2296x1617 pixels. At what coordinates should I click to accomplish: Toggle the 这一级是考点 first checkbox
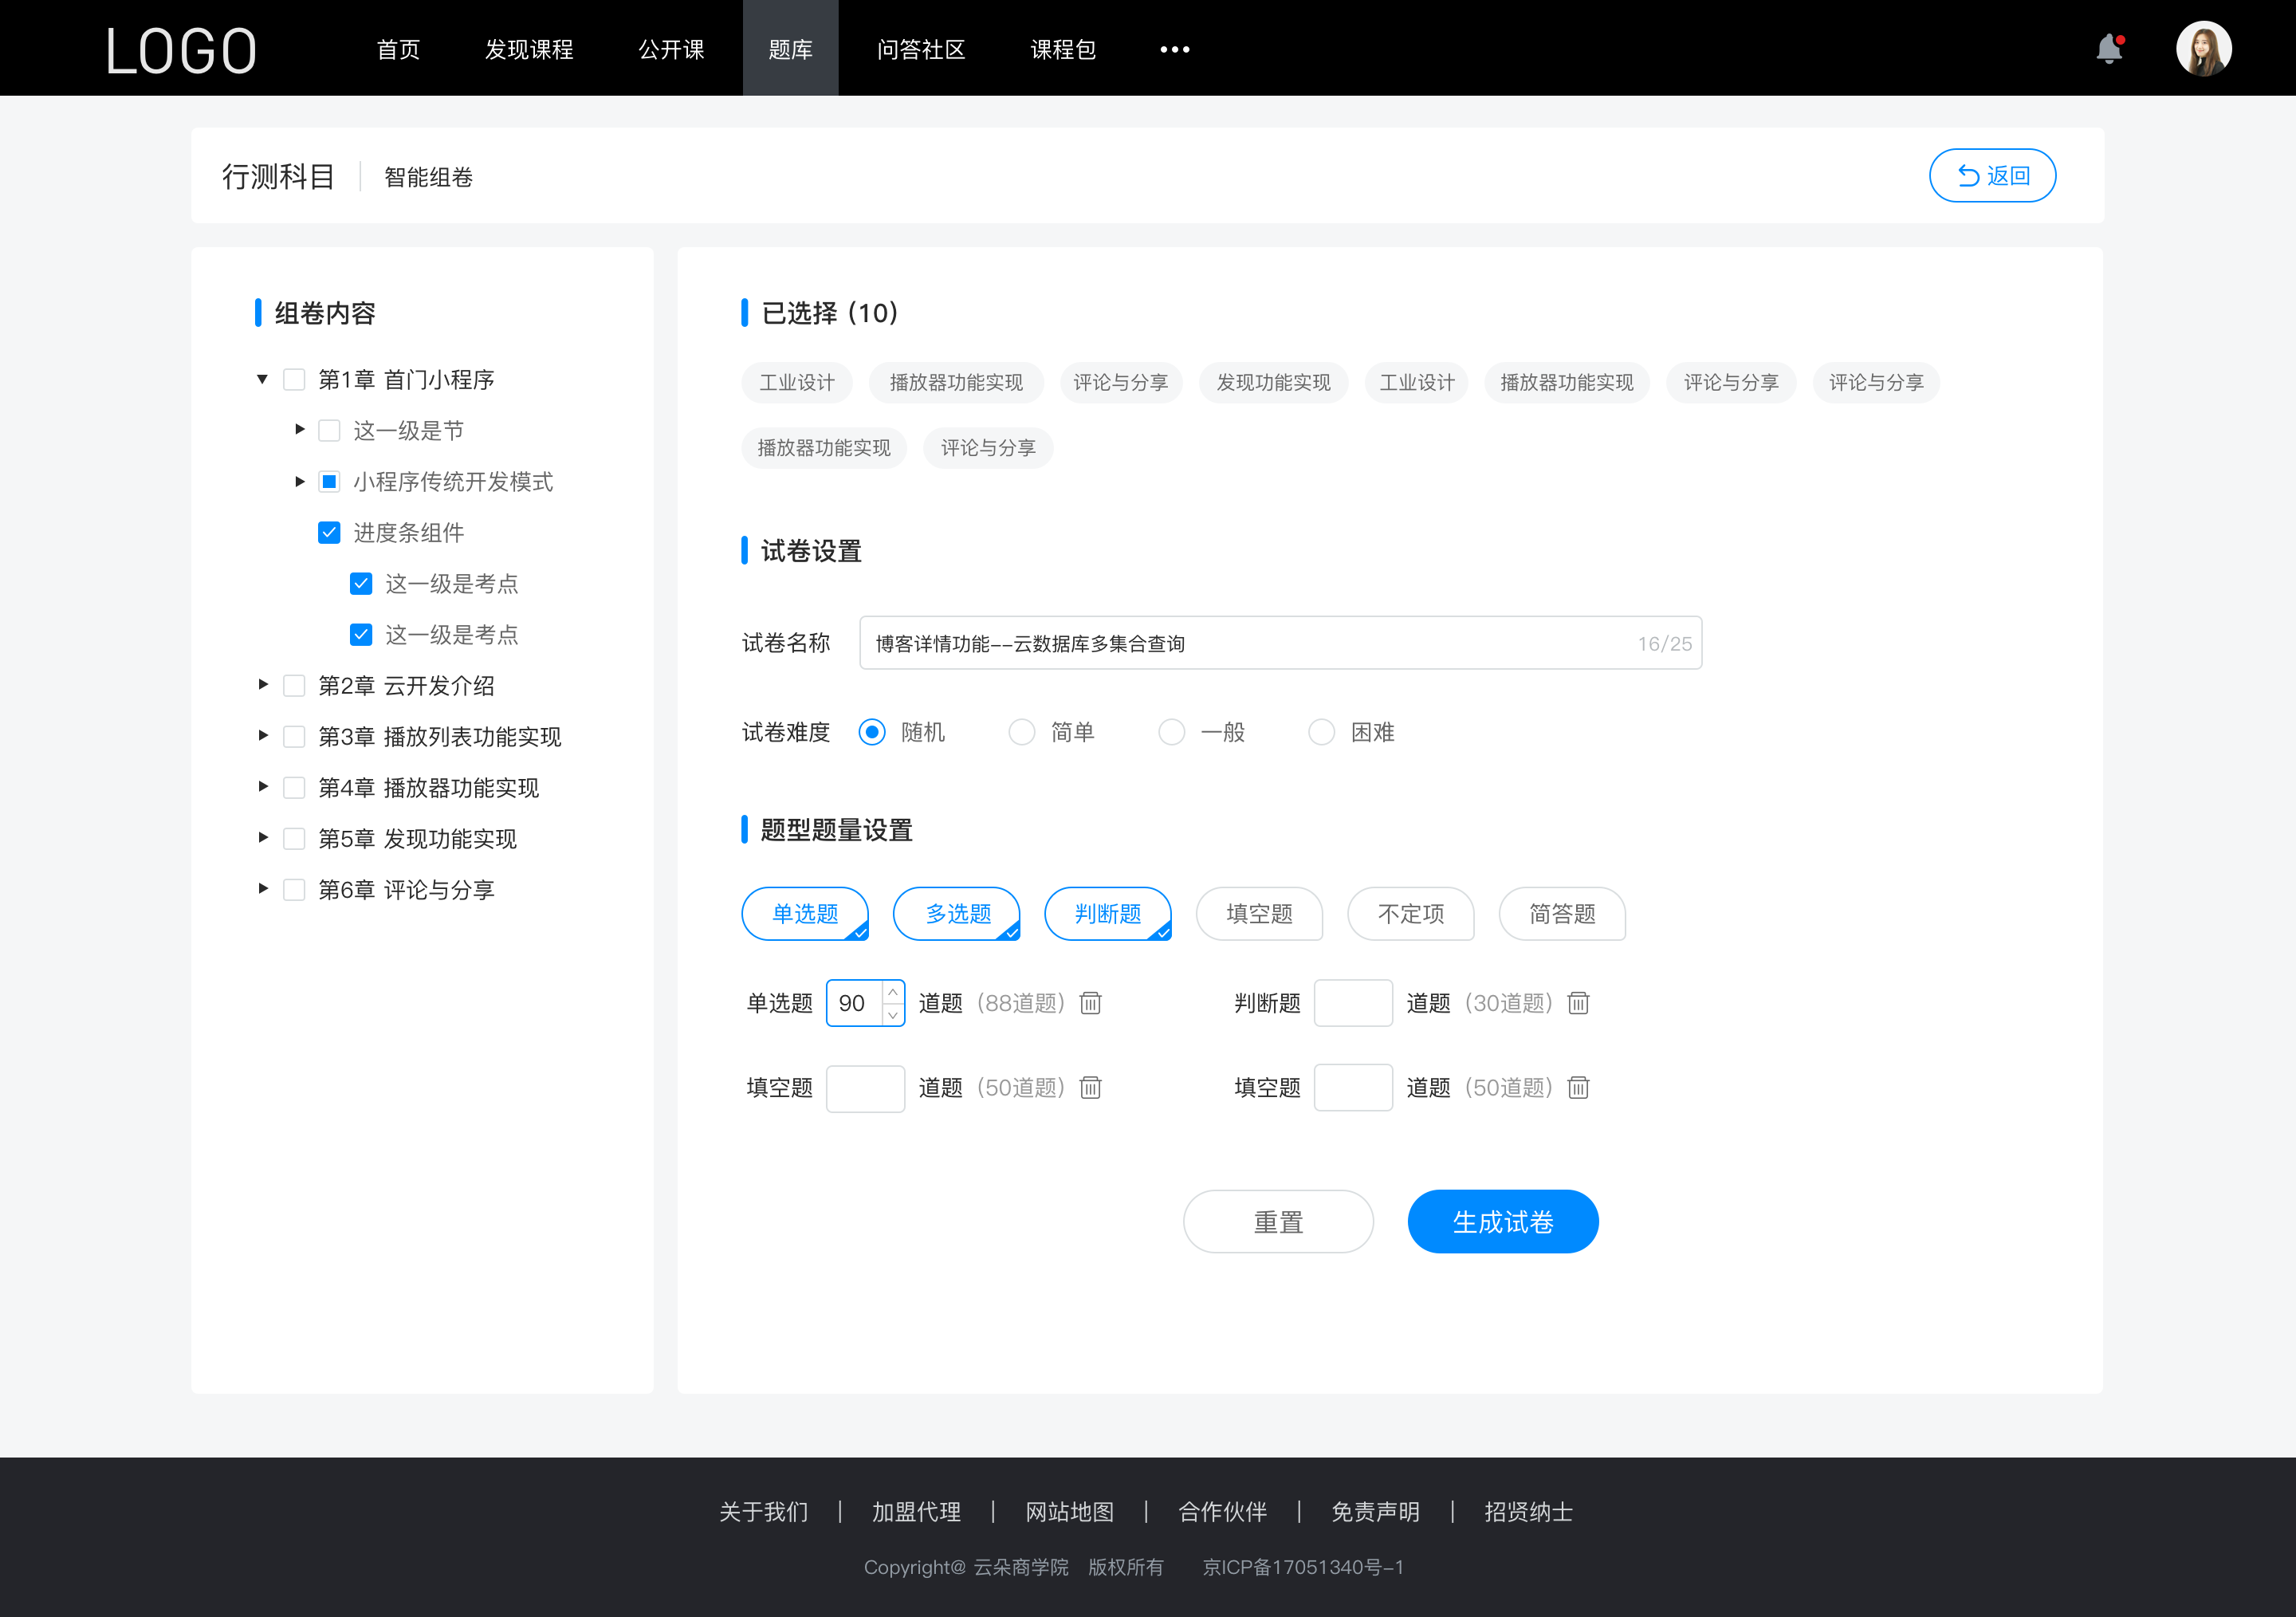[x=360, y=583]
